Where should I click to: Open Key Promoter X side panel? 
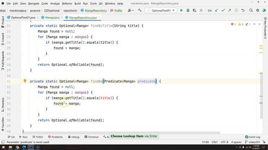click(x=265, y=28)
